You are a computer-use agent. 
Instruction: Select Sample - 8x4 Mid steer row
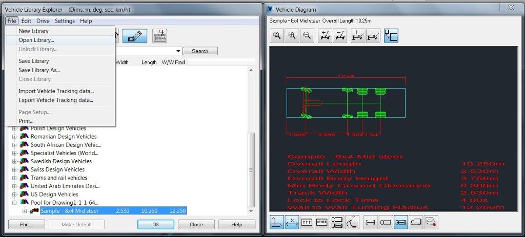coord(113,211)
